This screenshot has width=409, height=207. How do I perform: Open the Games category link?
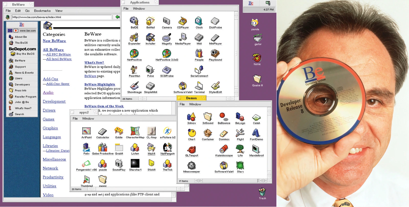point(49,119)
